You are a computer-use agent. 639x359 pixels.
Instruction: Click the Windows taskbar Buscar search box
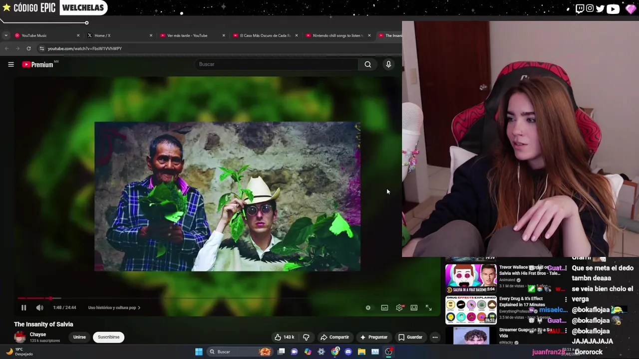(240, 352)
